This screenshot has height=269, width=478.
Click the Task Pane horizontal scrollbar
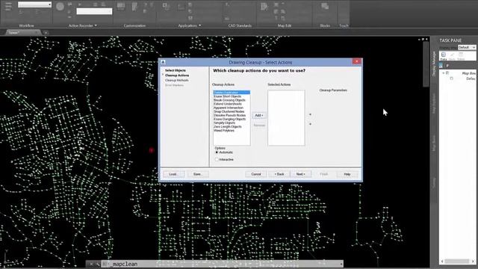(x=458, y=262)
